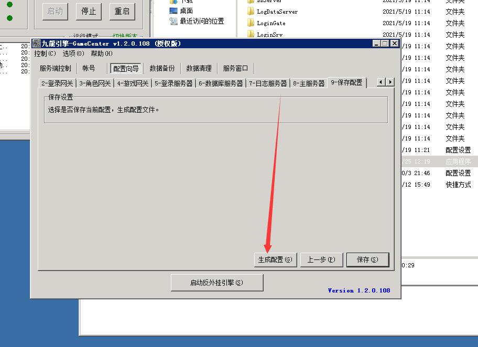The image size is (478, 347).
Task: Click the 生成配置(G) button
Action: tap(276, 259)
